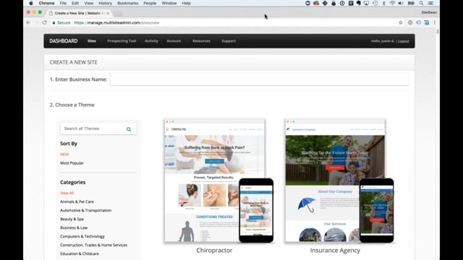
Task: Open the Activity nav item
Action: [151, 41]
